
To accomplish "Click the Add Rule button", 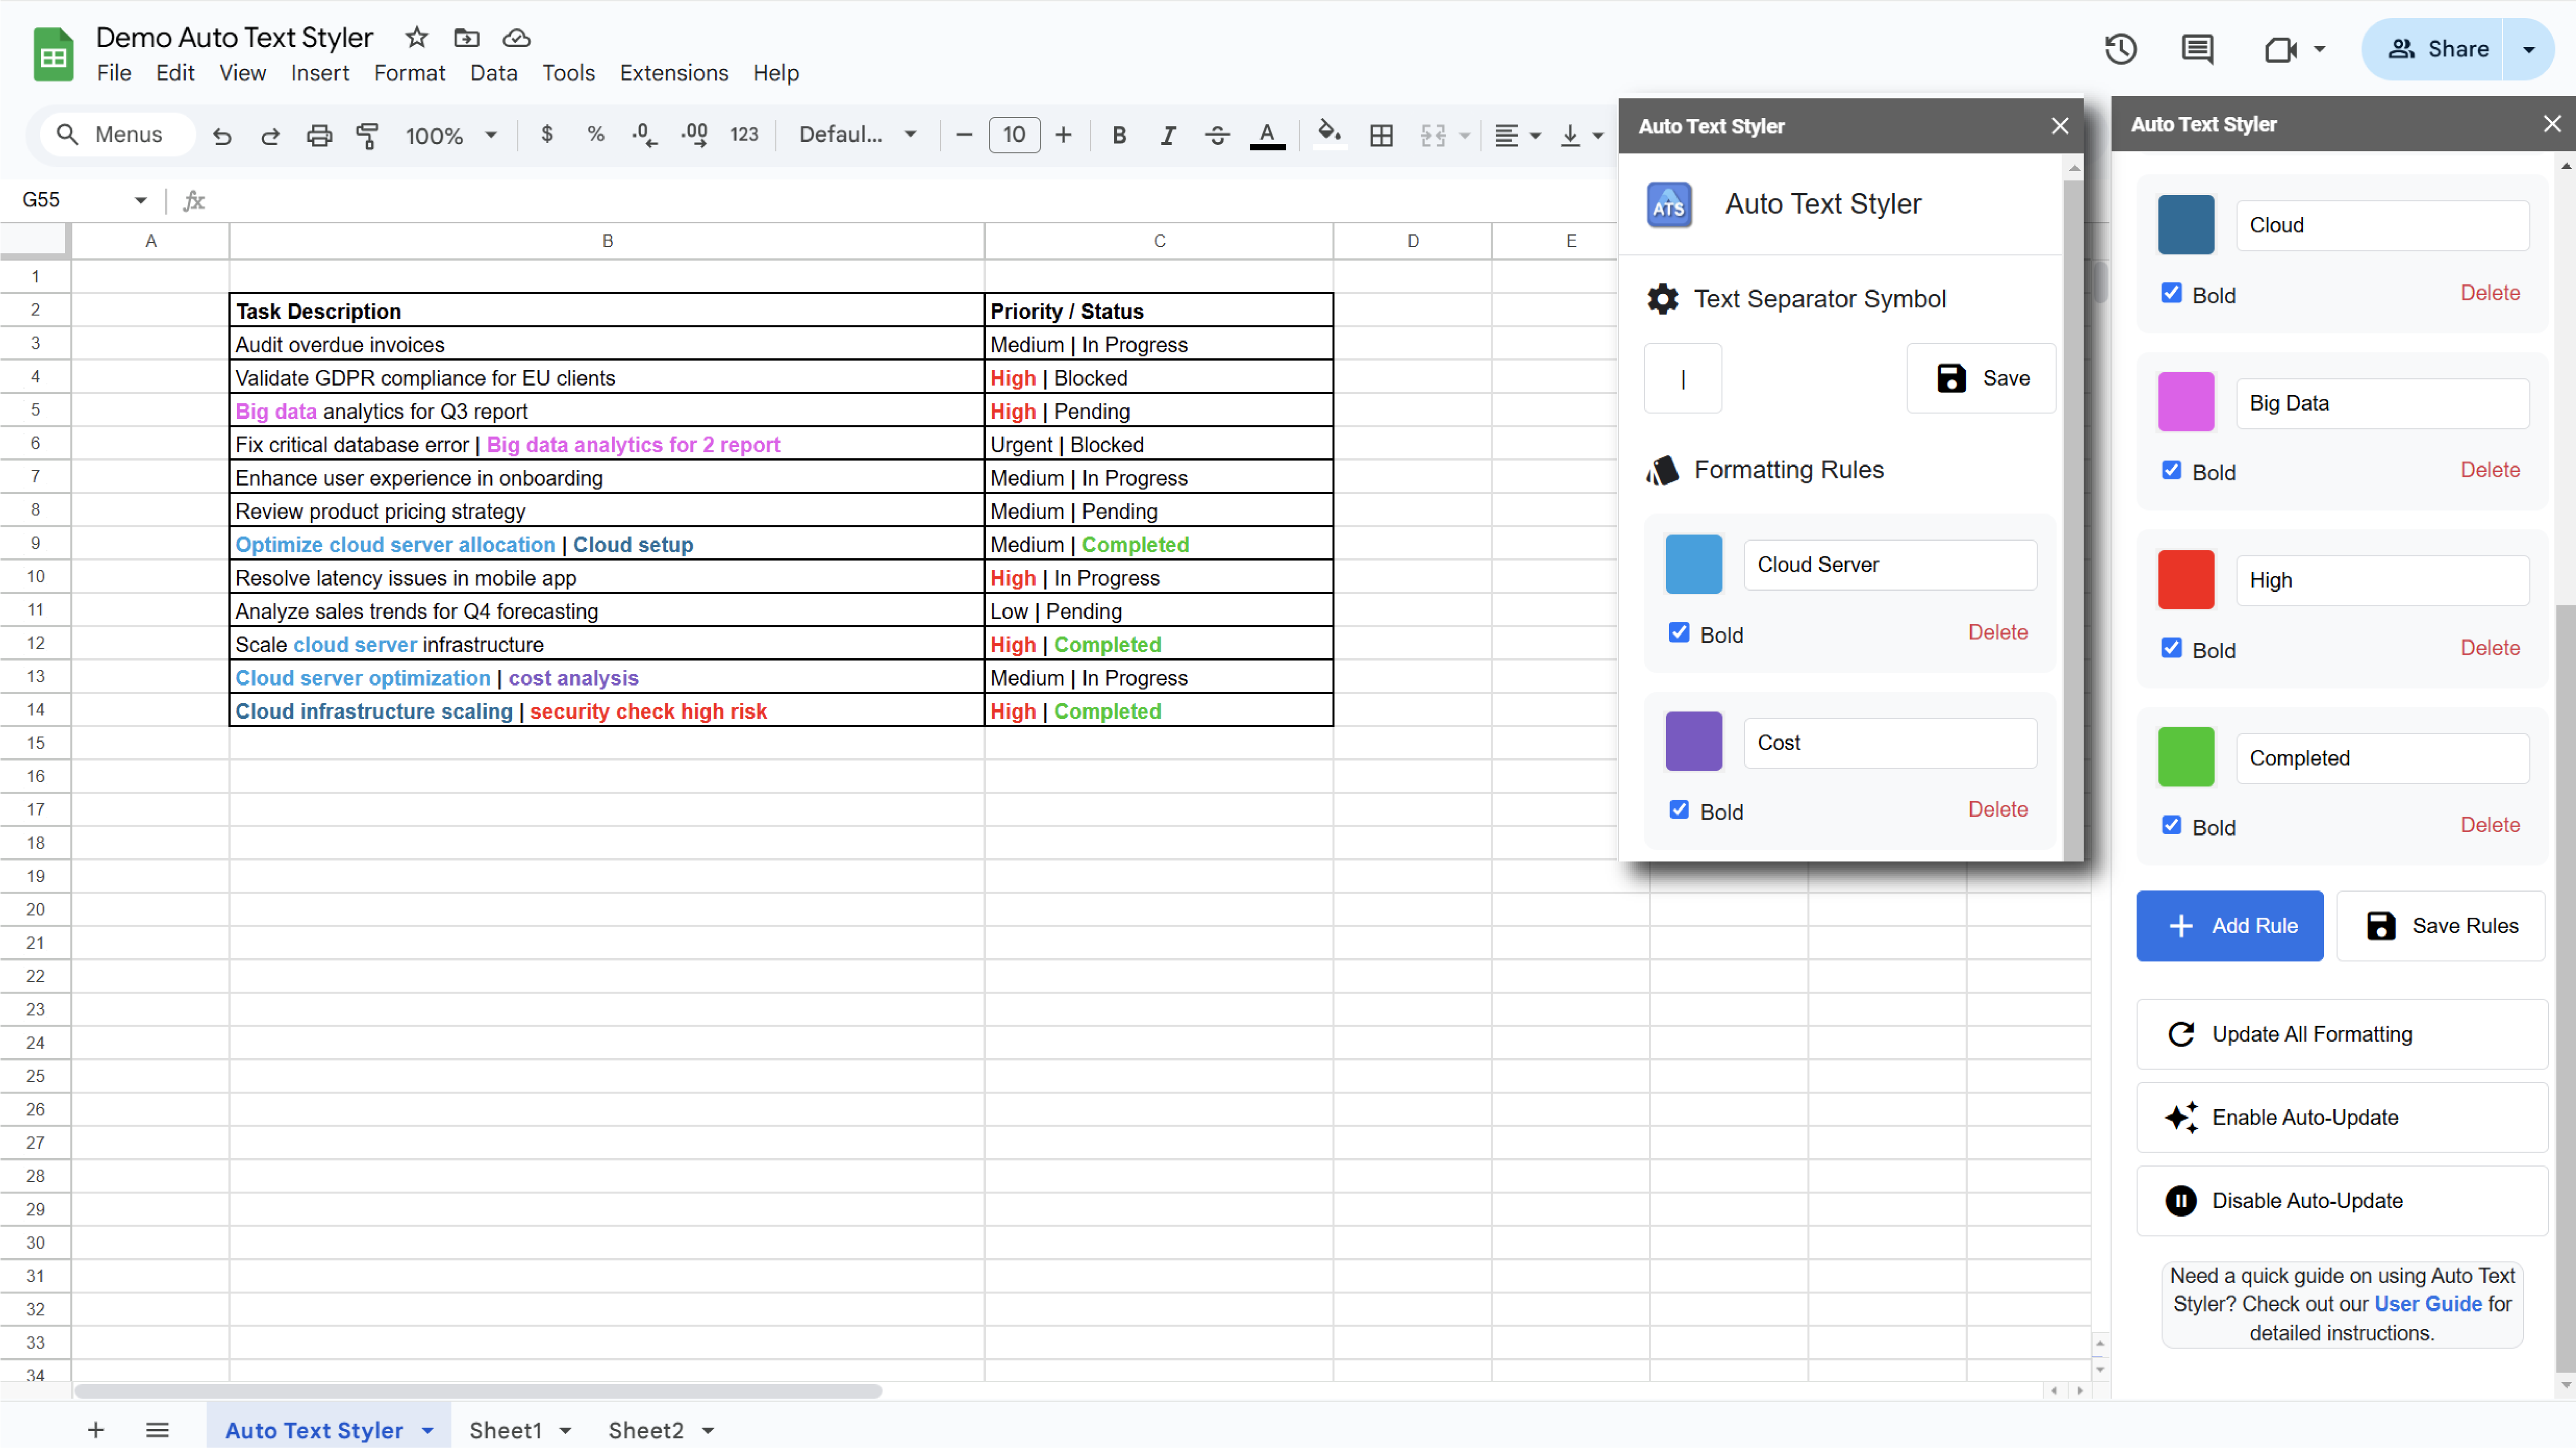I will tap(2229, 926).
